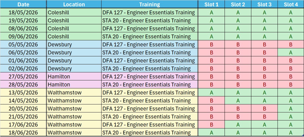Select the green Slot 4 cell for 06/05/2026
The width and height of the screenshot is (304, 137).
[290, 52]
